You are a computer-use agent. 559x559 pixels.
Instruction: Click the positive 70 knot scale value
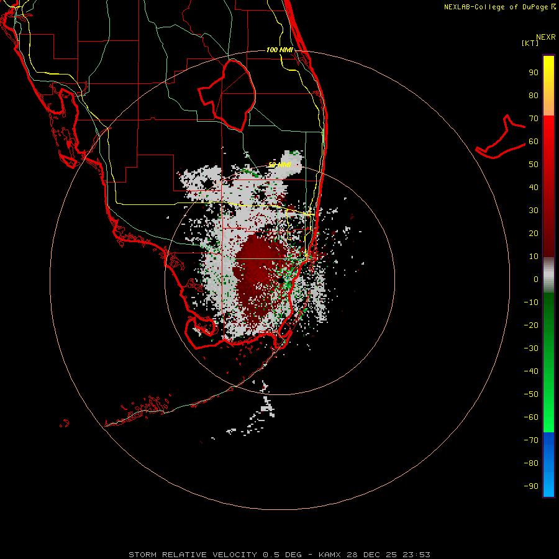click(x=534, y=119)
